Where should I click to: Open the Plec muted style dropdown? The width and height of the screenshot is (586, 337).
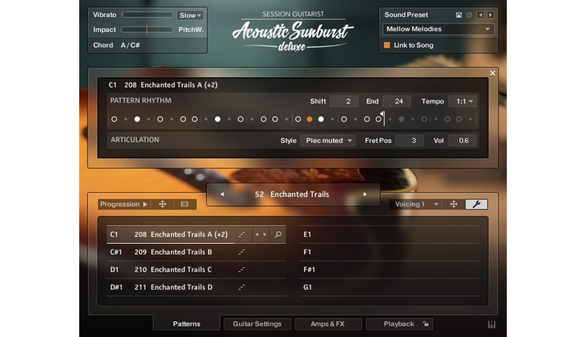[328, 140]
